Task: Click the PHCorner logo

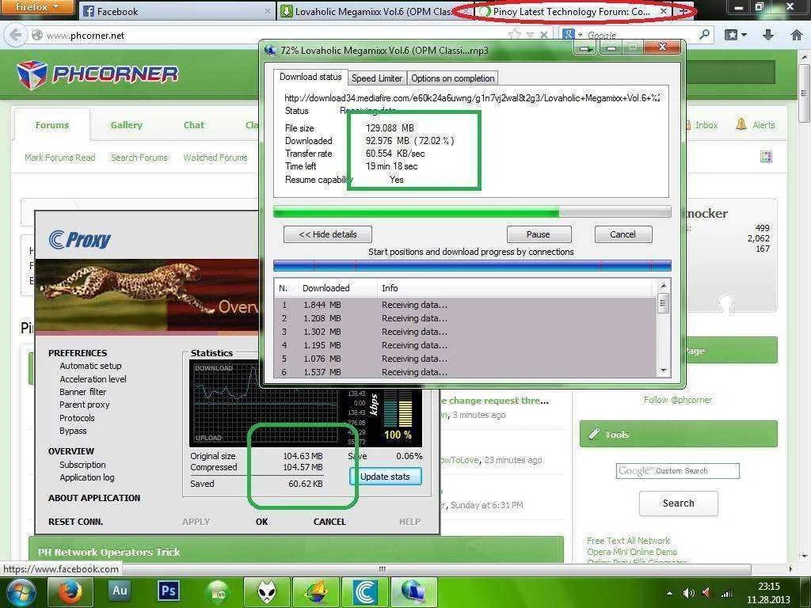Action: 97,74
